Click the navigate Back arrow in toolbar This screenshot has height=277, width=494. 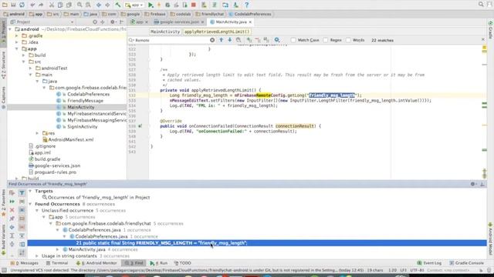[x=99, y=5]
